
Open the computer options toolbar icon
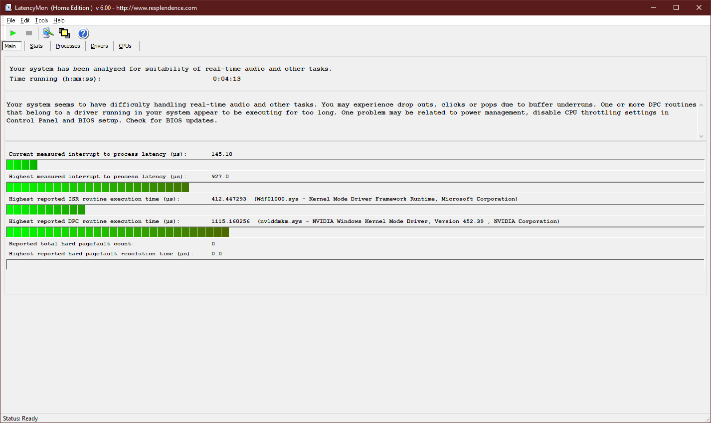[x=48, y=33]
